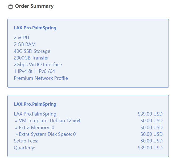This screenshot has width=172, height=159.
Task: Click the Setup Fees $0.00 USD amount
Action: click(151, 141)
